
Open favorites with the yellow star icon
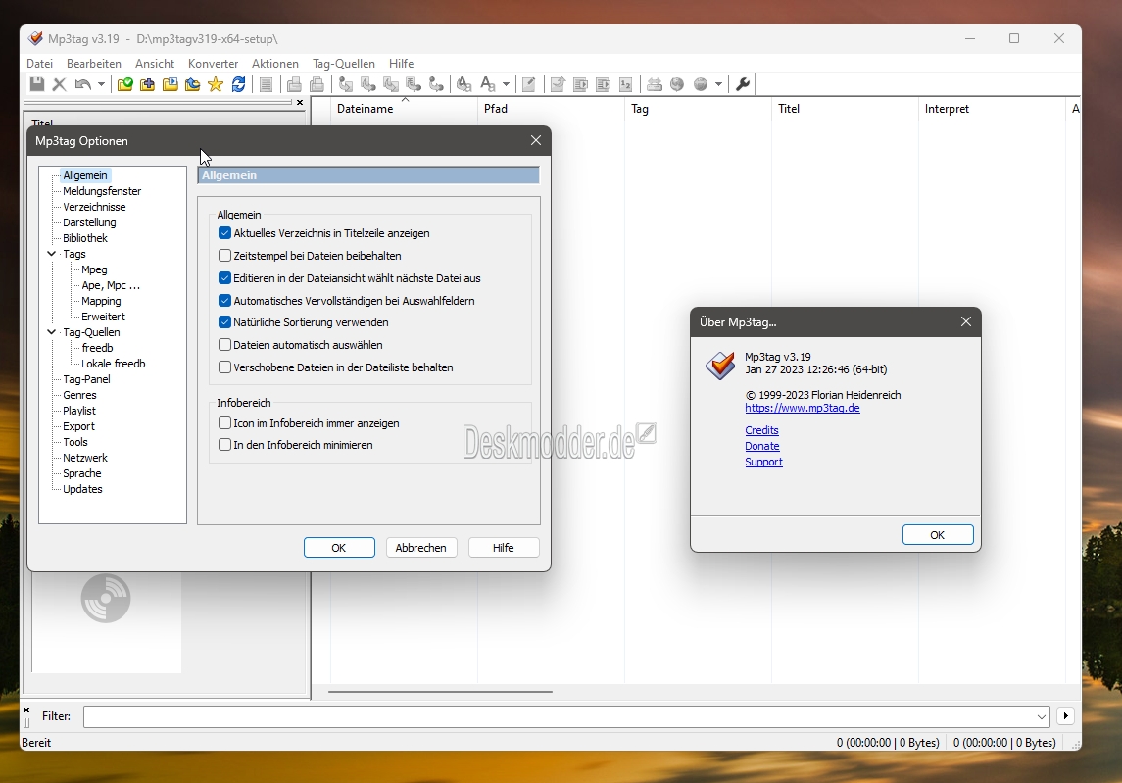pyautogui.click(x=216, y=84)
